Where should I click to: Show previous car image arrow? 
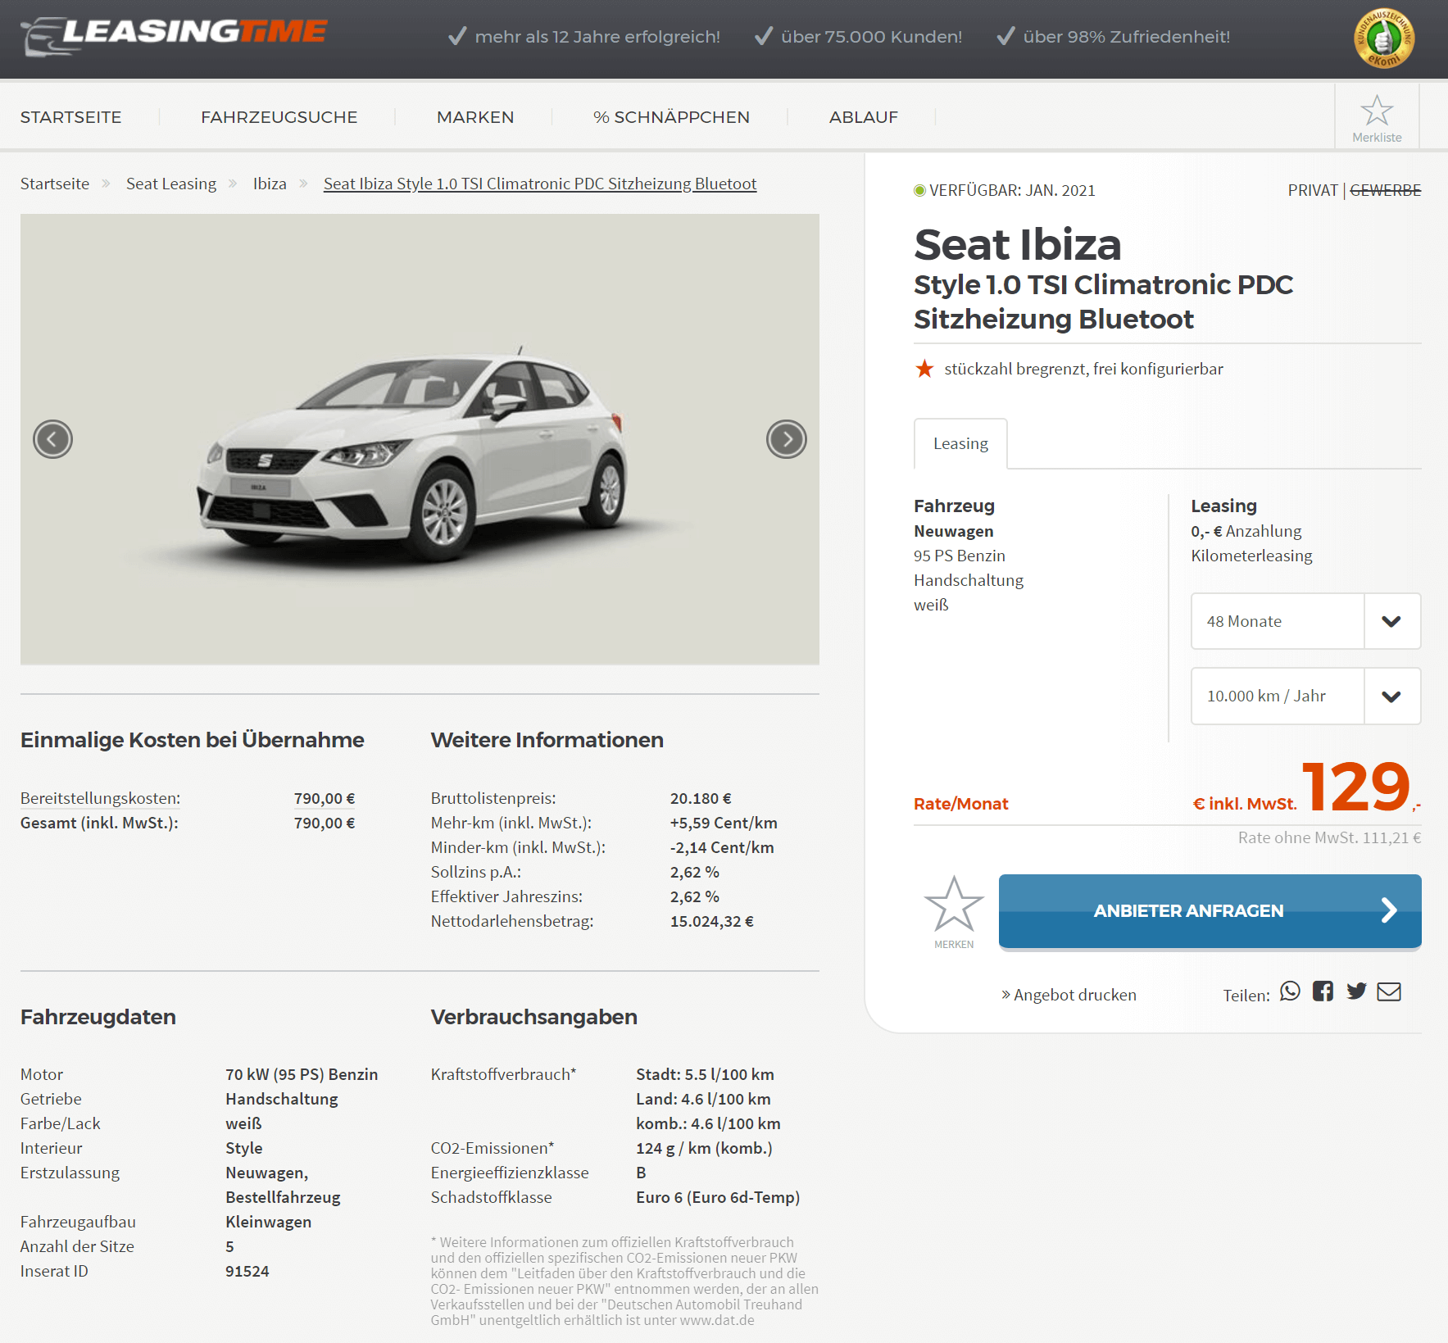point(52,439)
